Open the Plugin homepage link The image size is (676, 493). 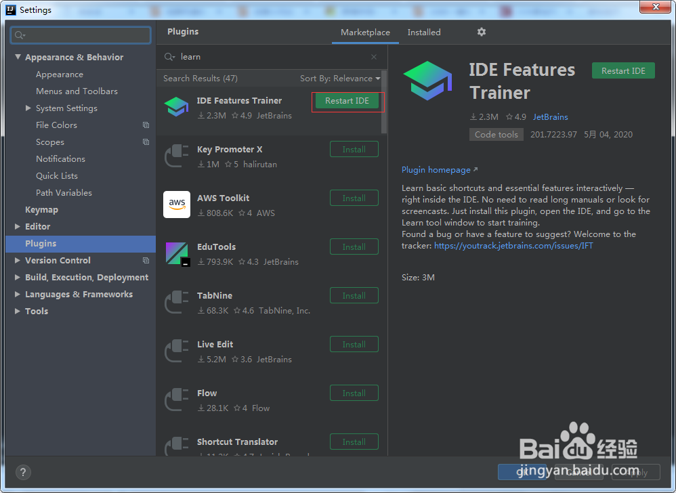[440, 170]
